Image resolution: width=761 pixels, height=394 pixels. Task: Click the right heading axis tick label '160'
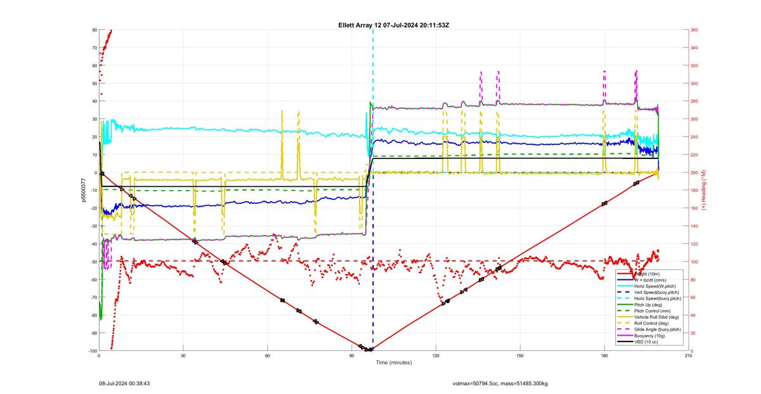pos(694,208)
